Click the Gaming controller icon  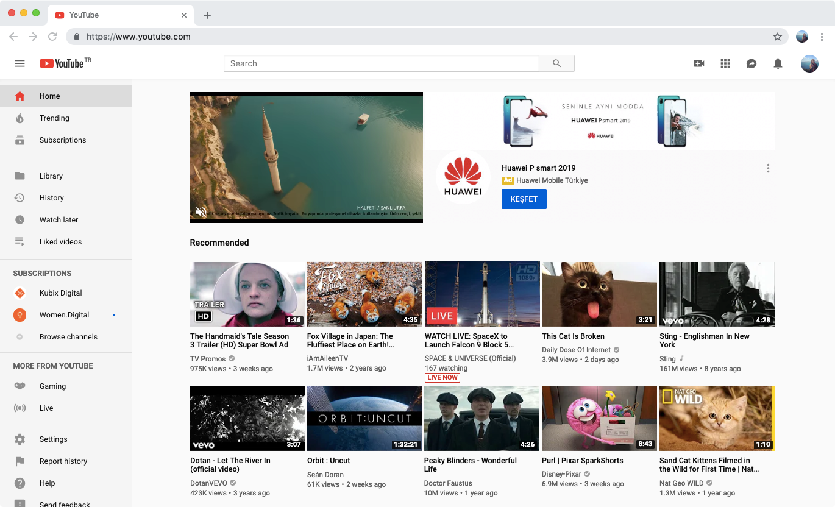(20, 386)
